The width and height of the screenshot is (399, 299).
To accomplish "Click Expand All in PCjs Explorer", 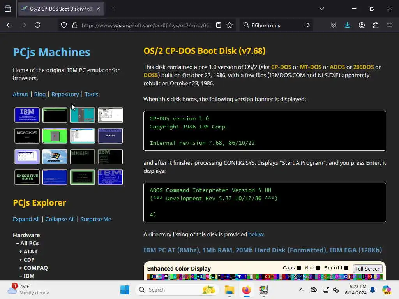I will (x=26, y=219).
